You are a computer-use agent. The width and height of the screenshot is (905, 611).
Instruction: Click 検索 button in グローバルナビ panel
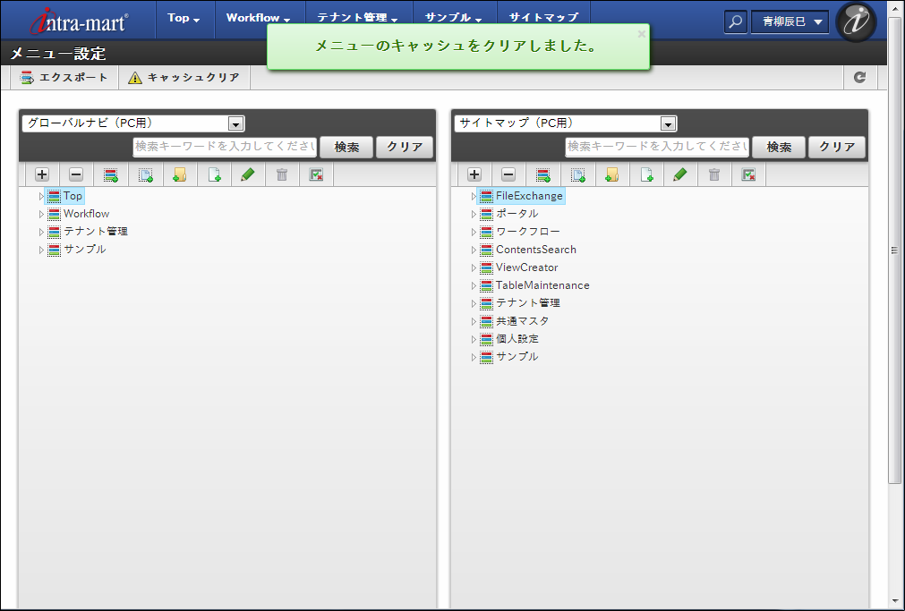tap(347, 147)
